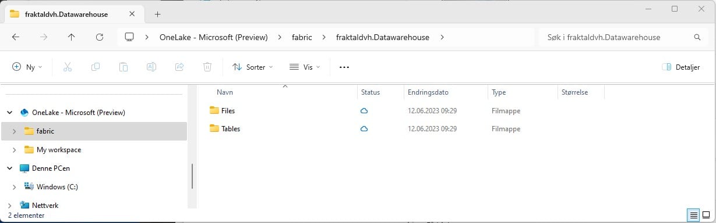716x223 pixels.
Task: Click the '2 elementer' status bar text
Action: pyautogui.click(x=26, y=215)
